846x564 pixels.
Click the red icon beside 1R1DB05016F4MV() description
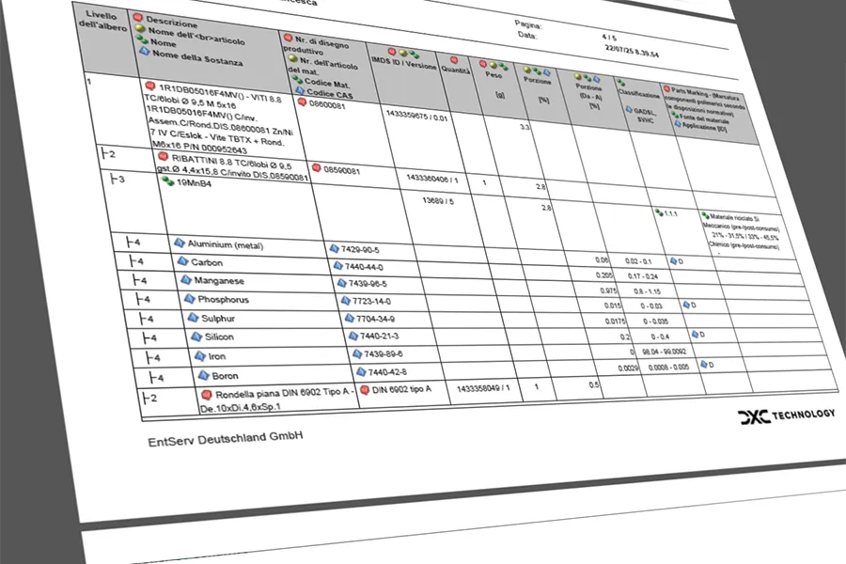click(x=150, y=86)
